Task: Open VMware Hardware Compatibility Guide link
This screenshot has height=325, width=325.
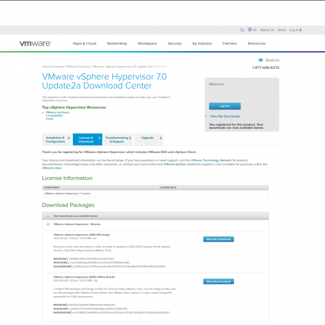Action: tap(57, 116)
